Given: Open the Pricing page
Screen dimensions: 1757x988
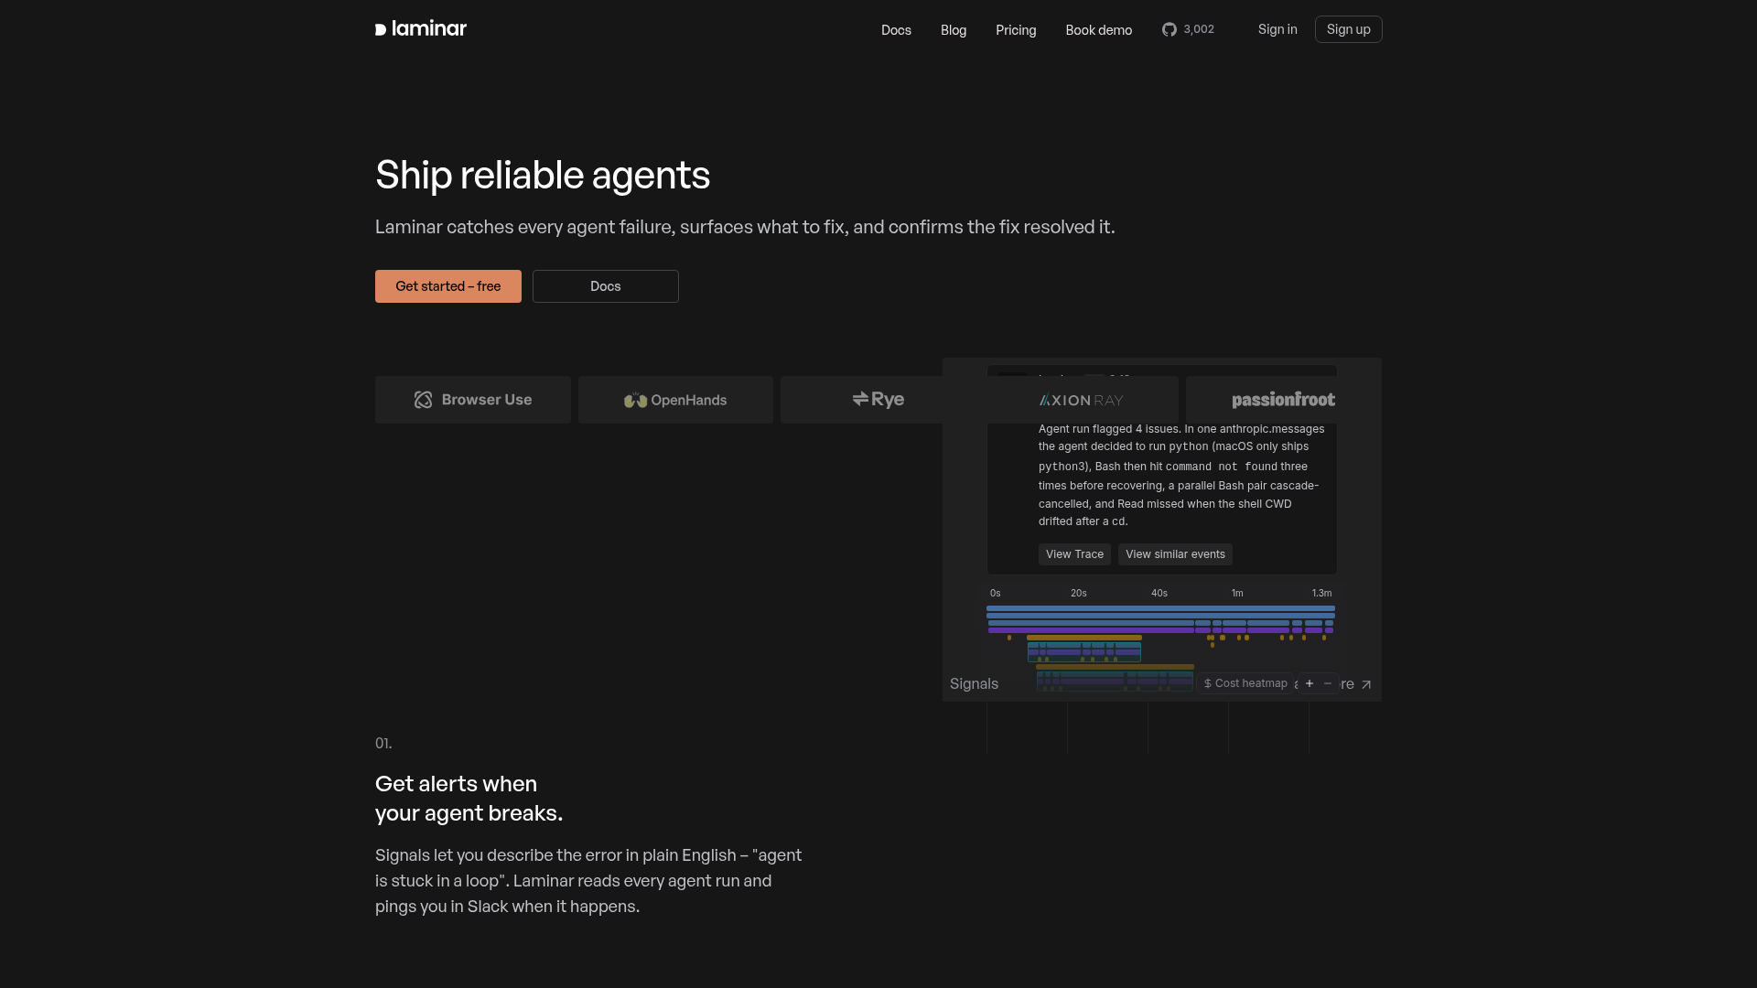Looking at the screenshot, I should point(1016,30).
